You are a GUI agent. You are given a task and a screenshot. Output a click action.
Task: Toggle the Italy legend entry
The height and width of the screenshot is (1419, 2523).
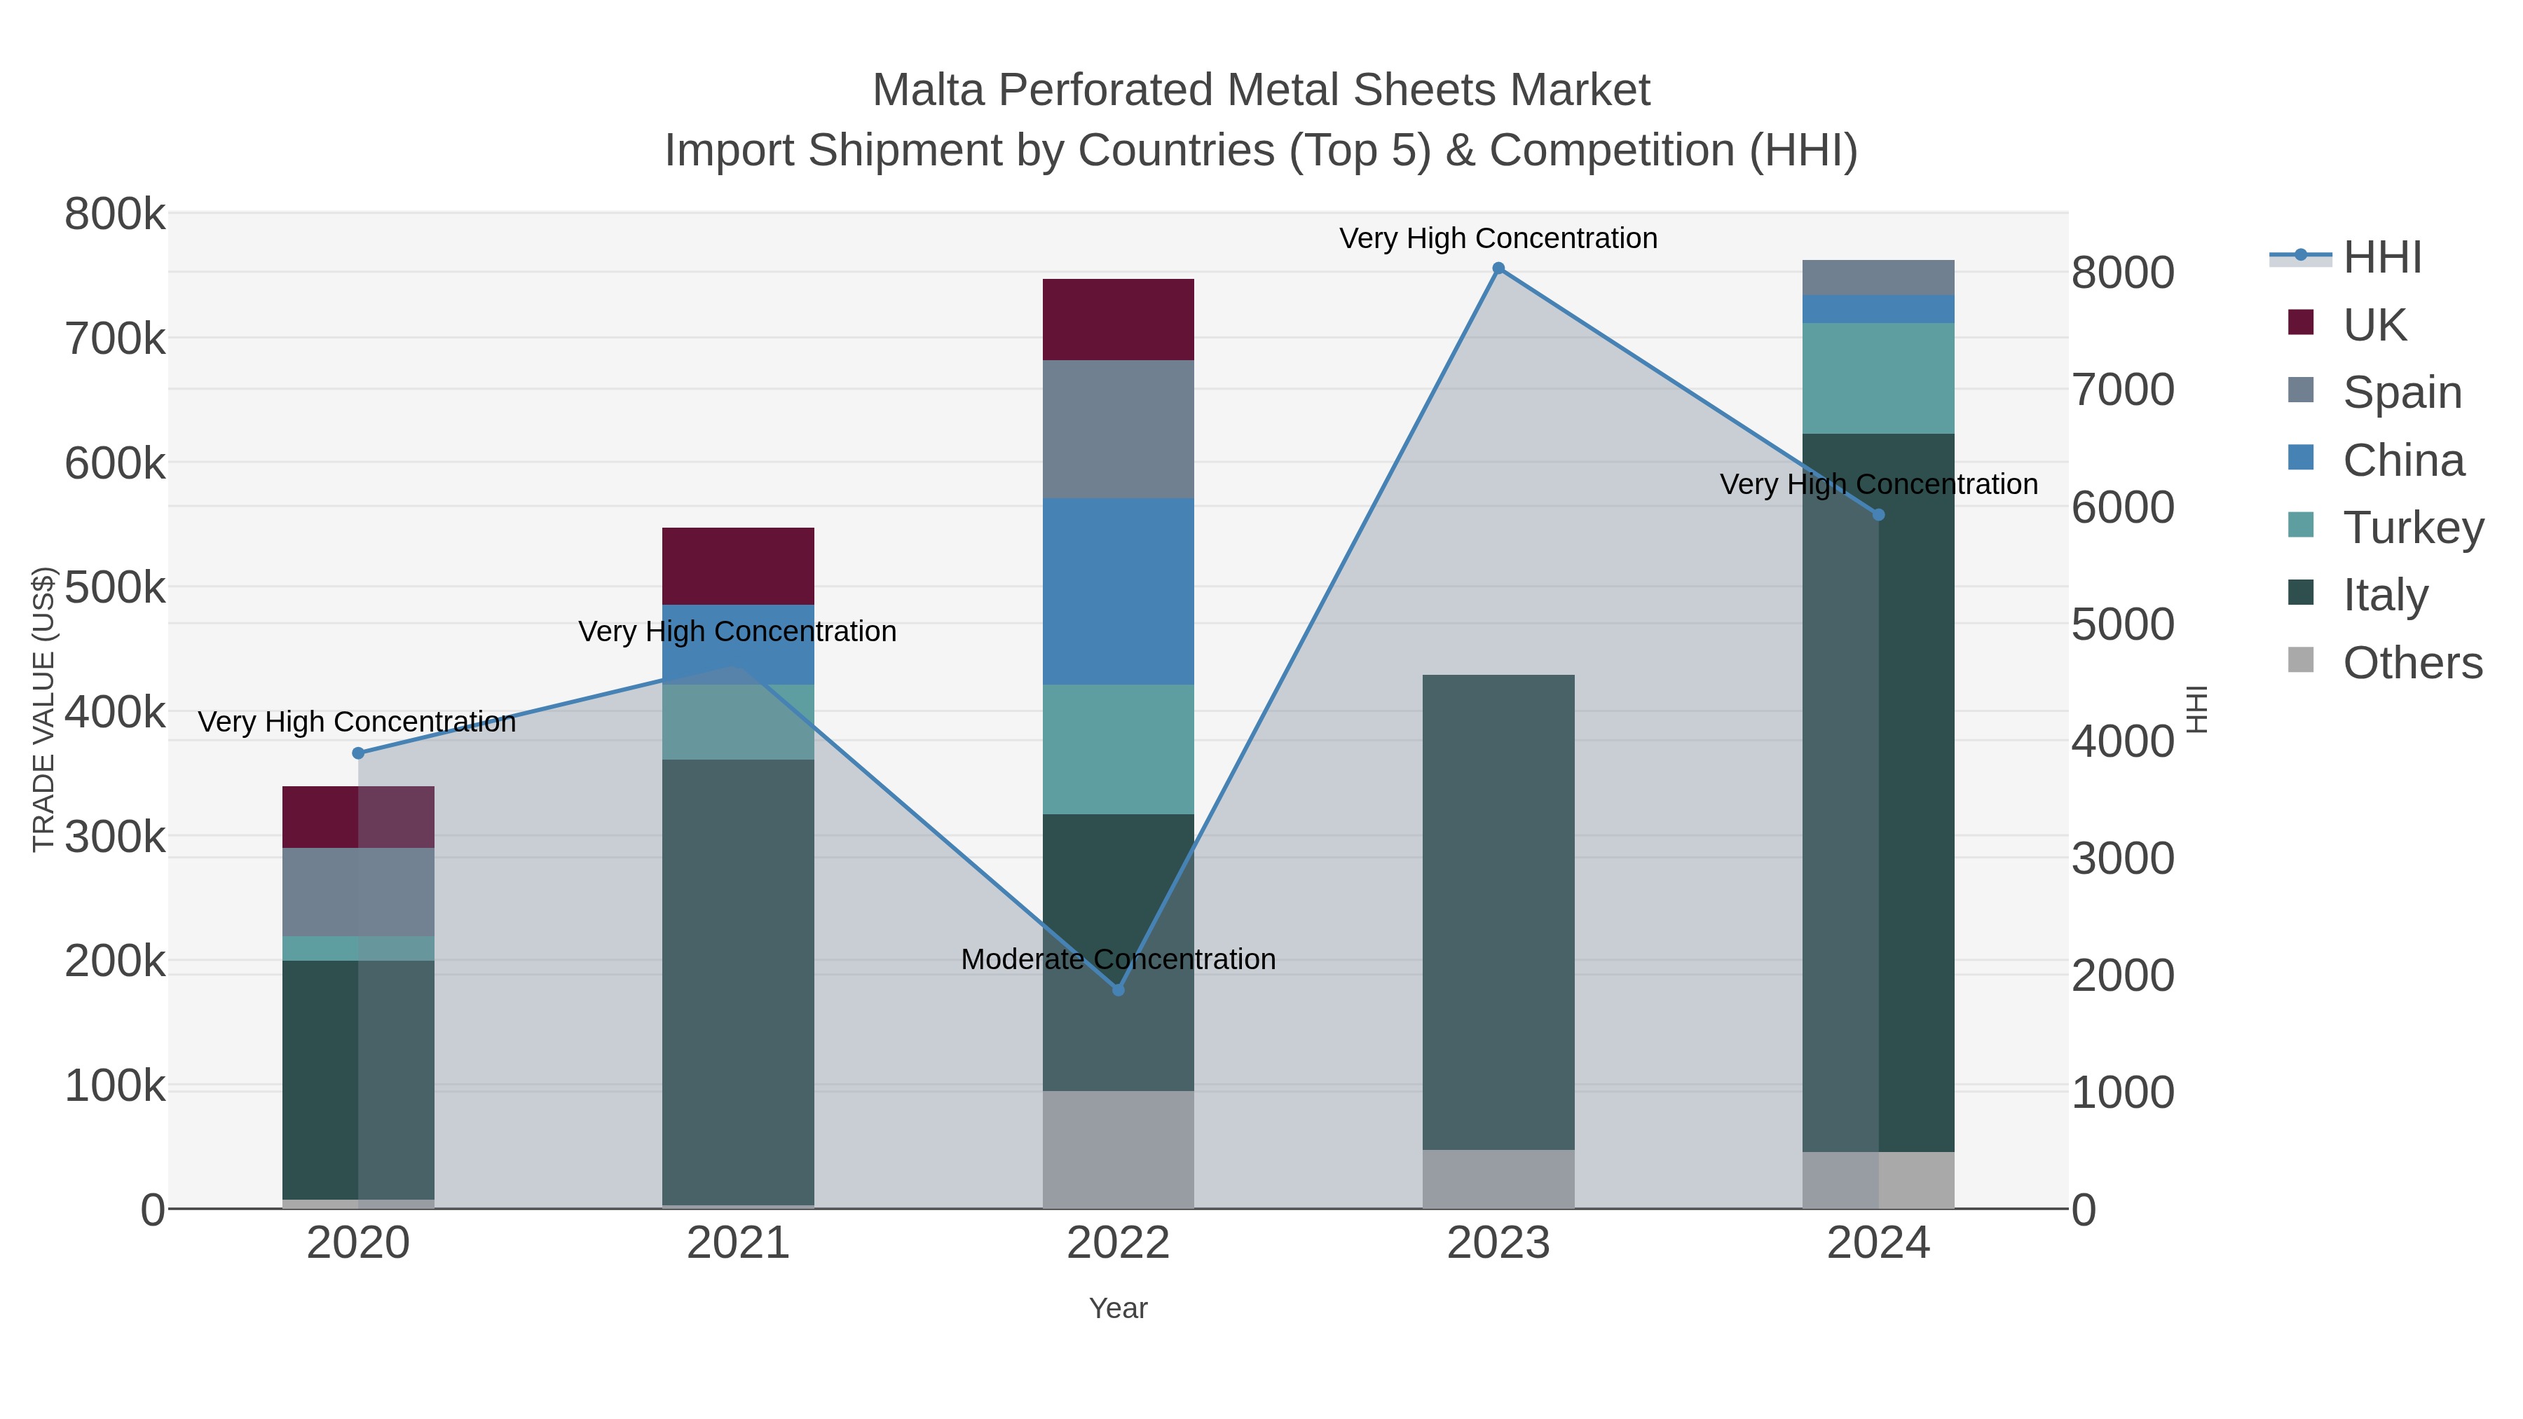point(2358,594)
